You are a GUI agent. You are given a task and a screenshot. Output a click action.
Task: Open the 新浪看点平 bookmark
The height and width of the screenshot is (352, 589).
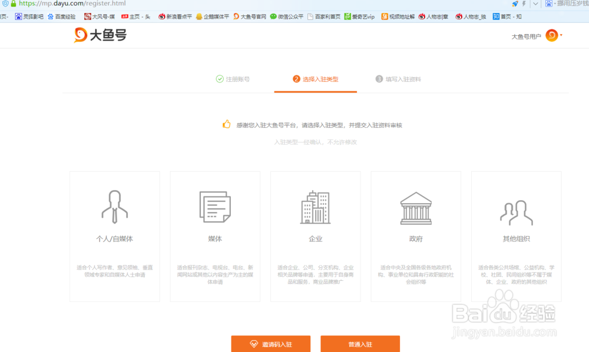(x=175, y=16)
